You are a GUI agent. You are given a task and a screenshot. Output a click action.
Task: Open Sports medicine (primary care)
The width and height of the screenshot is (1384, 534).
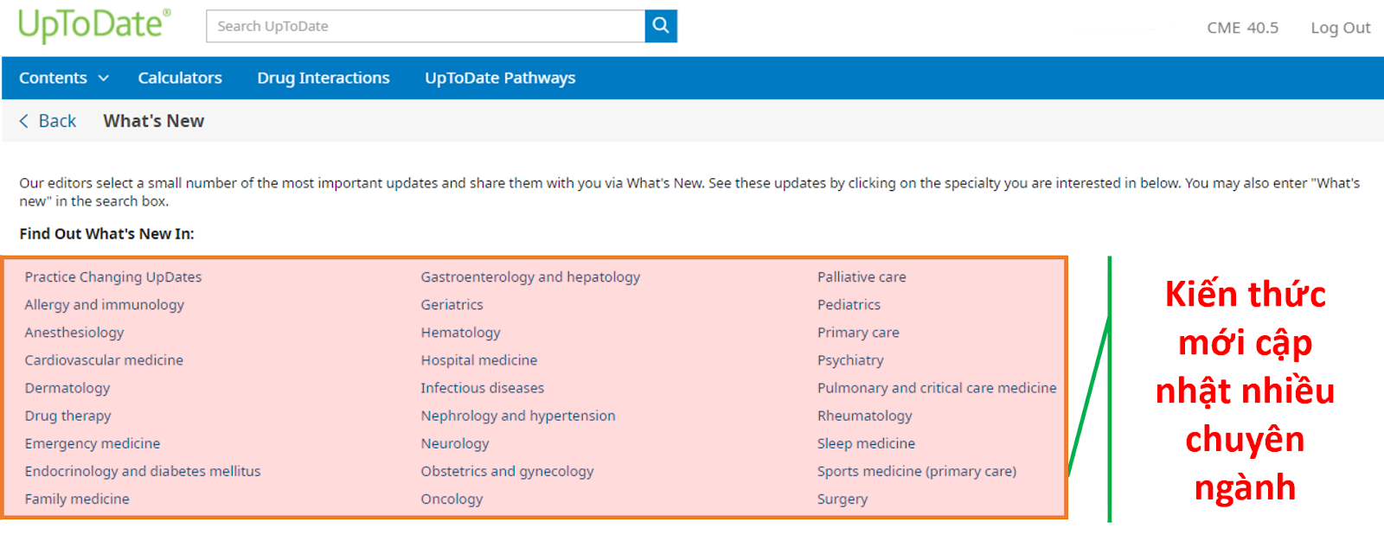coord(917,471)
